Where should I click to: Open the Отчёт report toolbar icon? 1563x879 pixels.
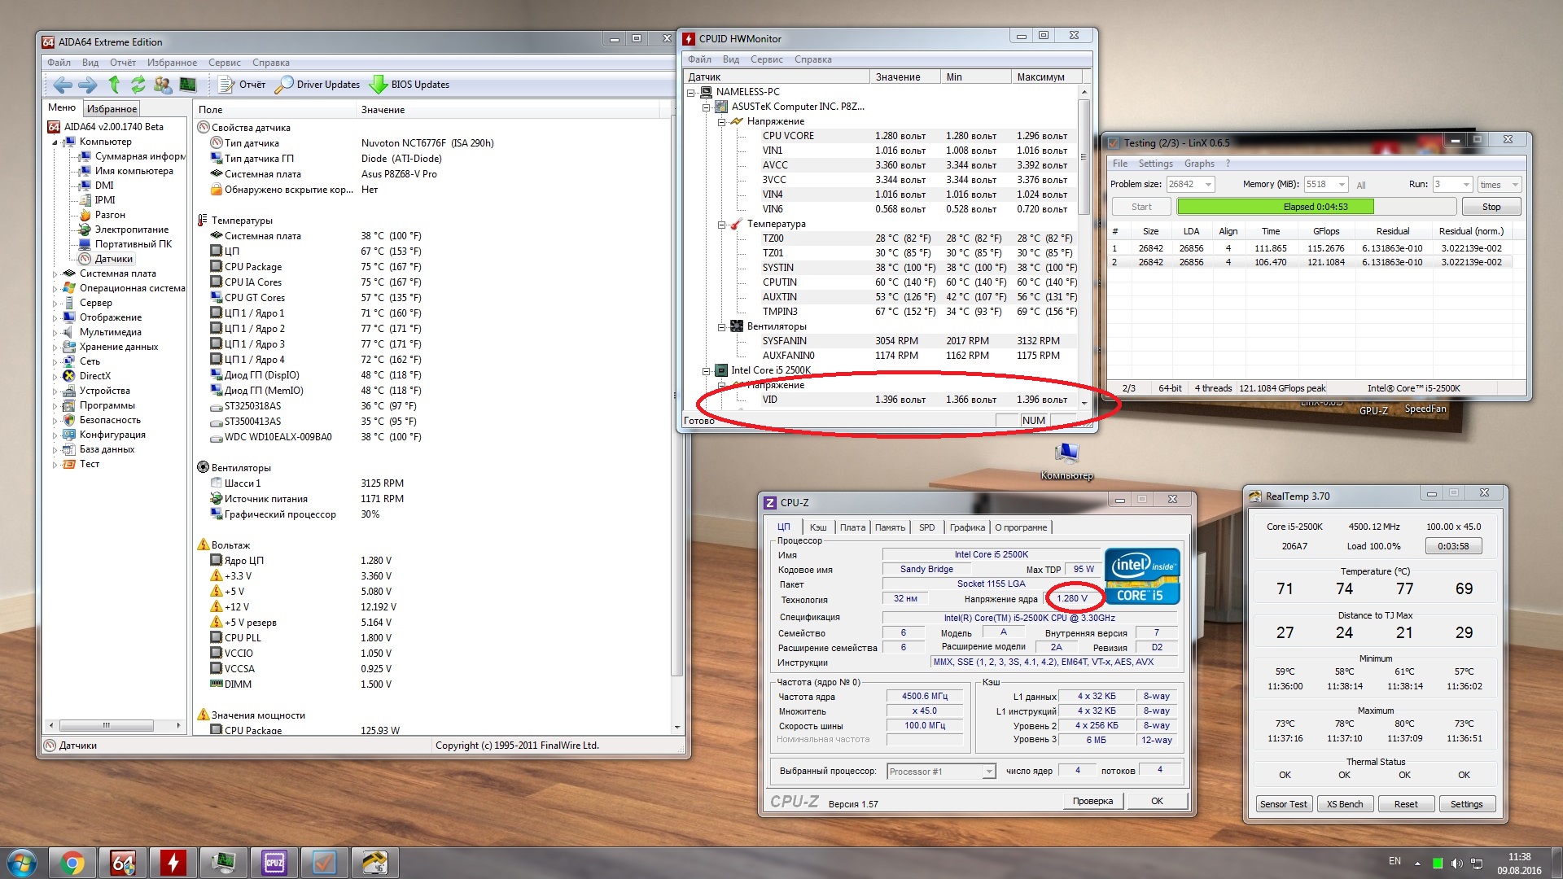pyautogui.click(x=226, y=85)
